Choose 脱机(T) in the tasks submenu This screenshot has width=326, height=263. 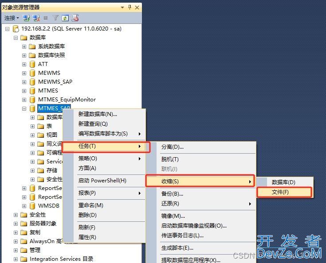click(200, 159)
